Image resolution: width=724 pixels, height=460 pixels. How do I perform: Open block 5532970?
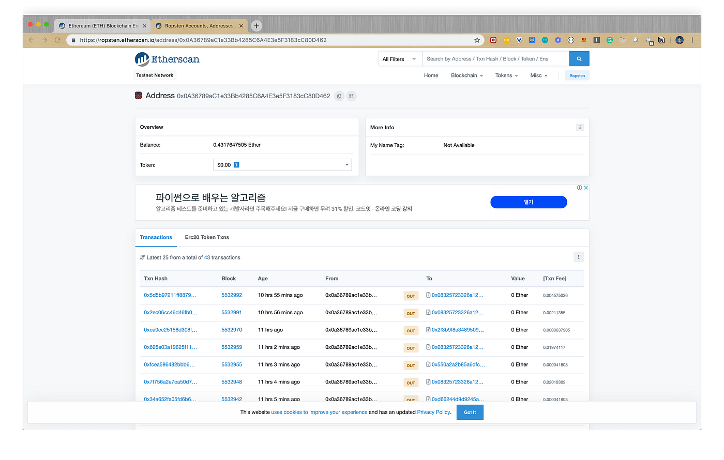tap(232, 330)
